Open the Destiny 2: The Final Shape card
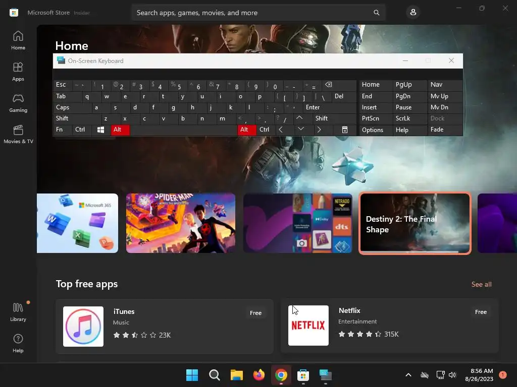The height and width of the screenshot is (387, 517). click(x=415, y=223)
